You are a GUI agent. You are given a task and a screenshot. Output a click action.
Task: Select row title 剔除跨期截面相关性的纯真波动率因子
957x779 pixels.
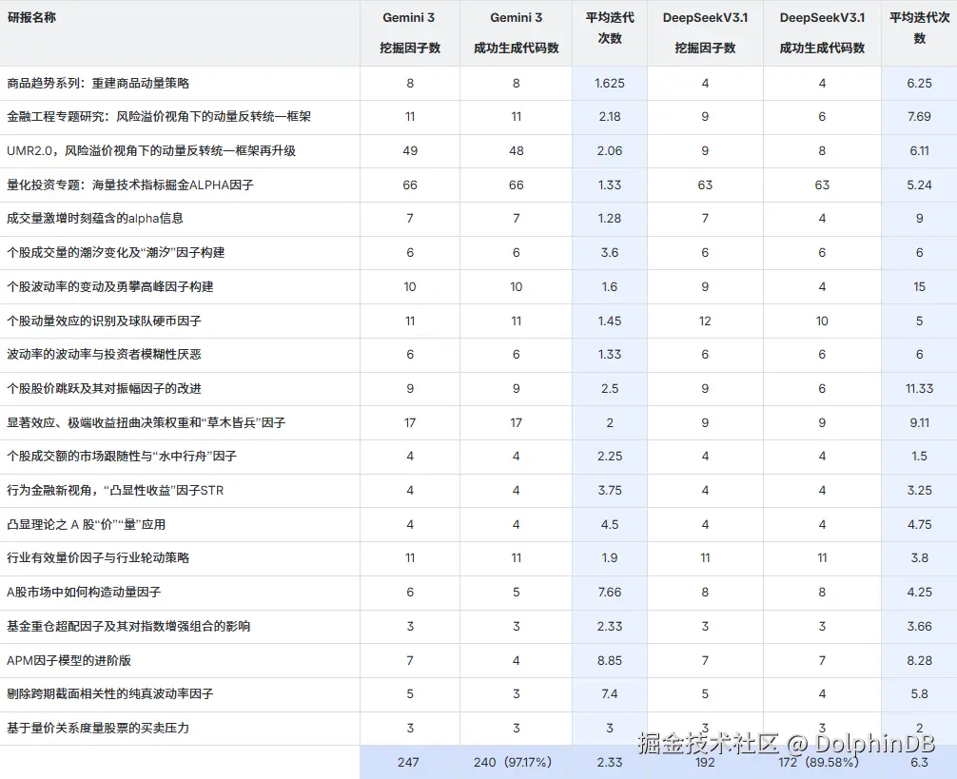coord(109,694)
